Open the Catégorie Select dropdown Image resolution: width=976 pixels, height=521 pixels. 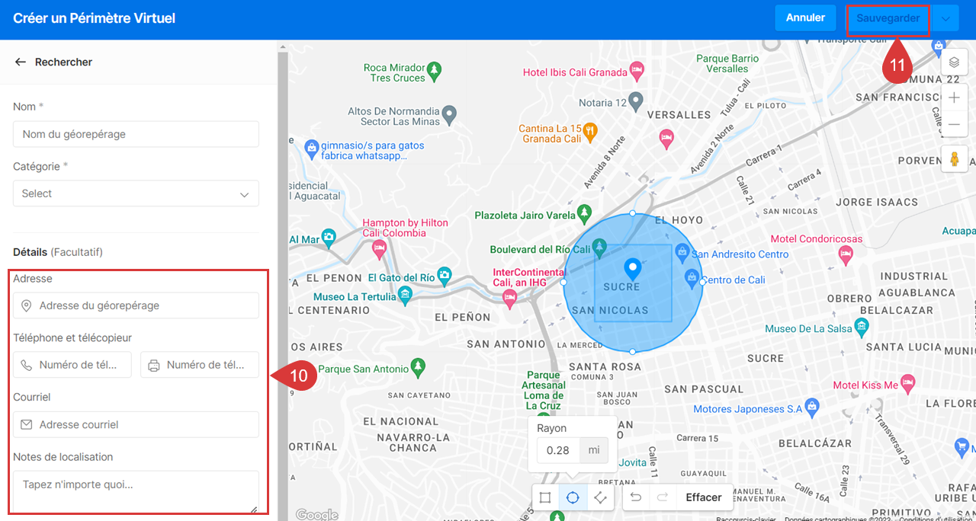point(136,193)
